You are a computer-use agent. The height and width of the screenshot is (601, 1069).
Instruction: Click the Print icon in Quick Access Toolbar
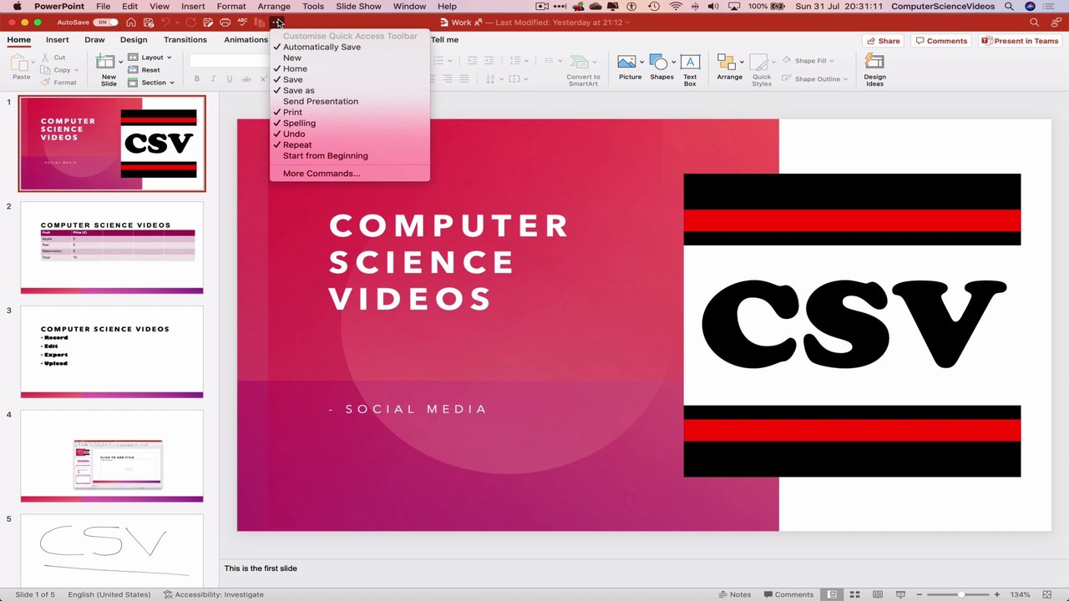225,23
